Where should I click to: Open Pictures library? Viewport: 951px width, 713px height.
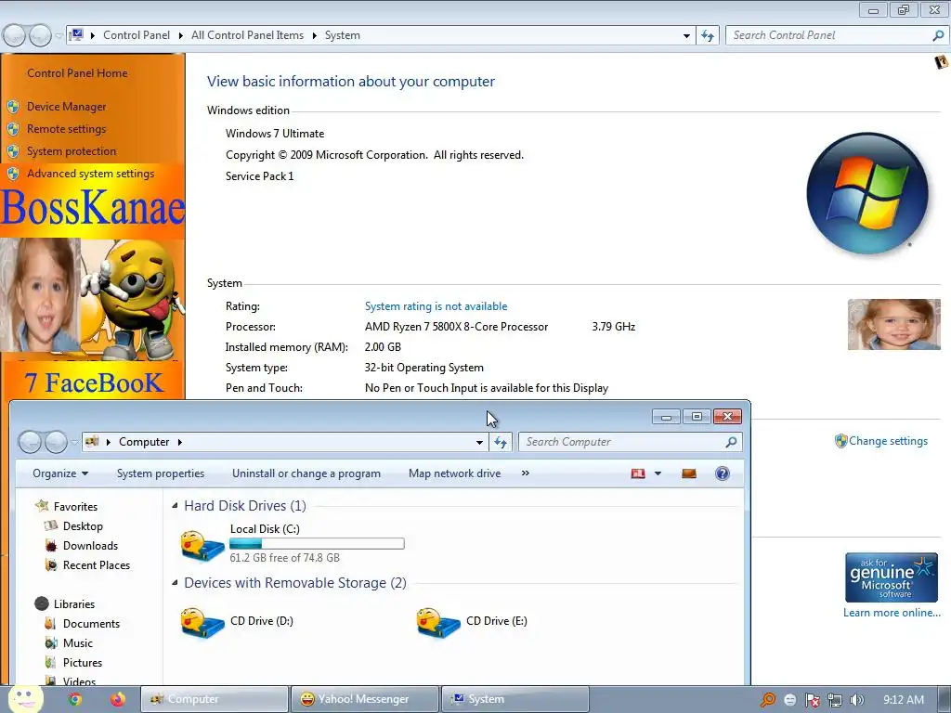click(83, 663)
